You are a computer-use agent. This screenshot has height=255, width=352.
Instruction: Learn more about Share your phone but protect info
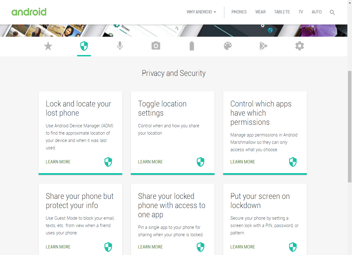click(58, 247)
